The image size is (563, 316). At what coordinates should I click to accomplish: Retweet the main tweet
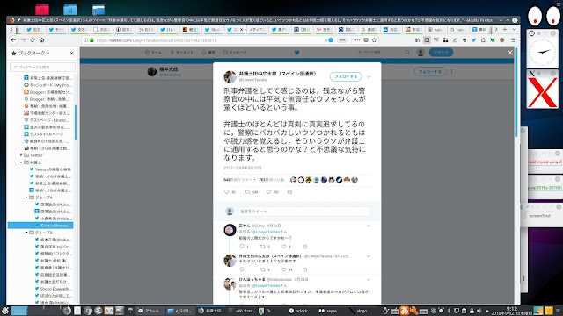[247, 192]
